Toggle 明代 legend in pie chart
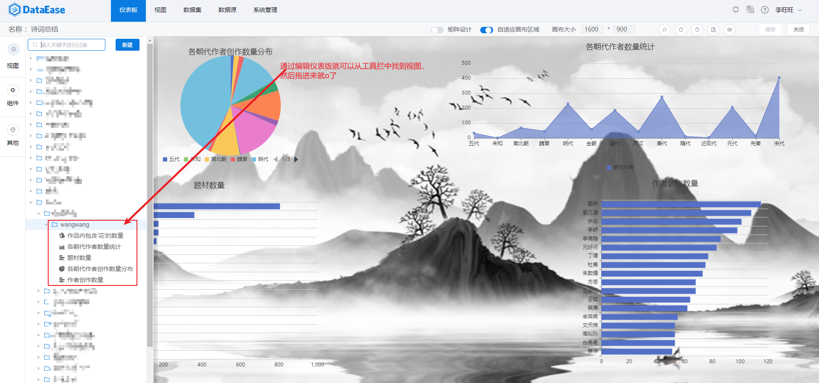This screenshot has height=383, width=819. coord(260,159)
